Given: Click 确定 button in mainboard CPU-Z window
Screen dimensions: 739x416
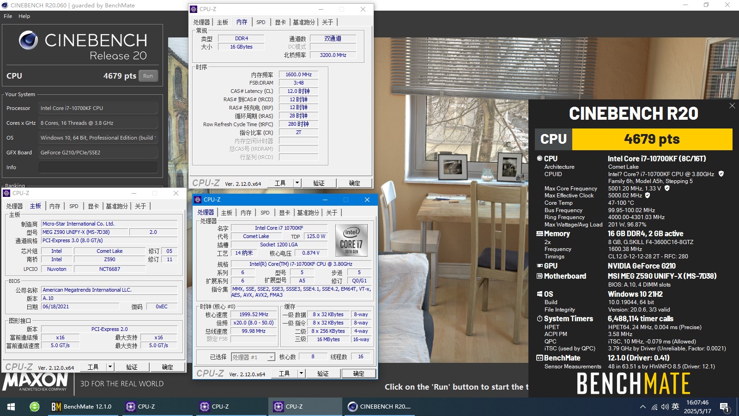Looking at the screenshot, I should [167, 367].
